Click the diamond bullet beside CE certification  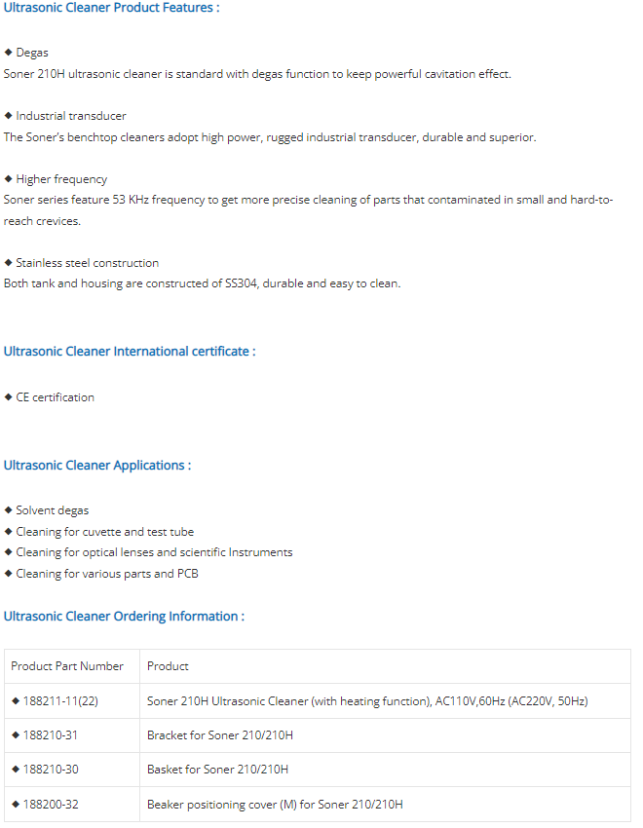(8, 397)
